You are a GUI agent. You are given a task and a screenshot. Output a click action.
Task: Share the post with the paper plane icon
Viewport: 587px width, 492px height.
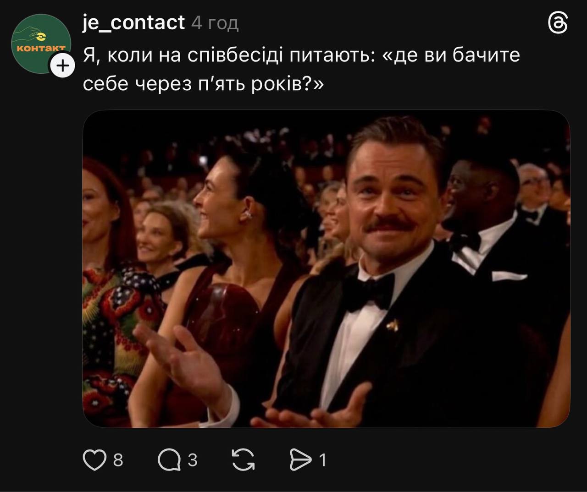click(x=301, y=460)
